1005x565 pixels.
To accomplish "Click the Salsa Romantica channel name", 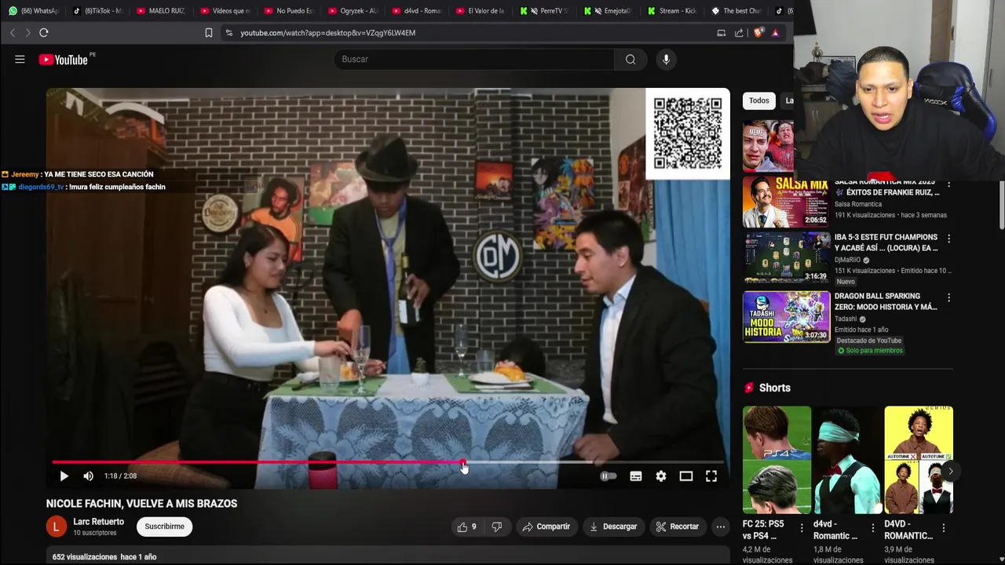I will click(858, 204).
